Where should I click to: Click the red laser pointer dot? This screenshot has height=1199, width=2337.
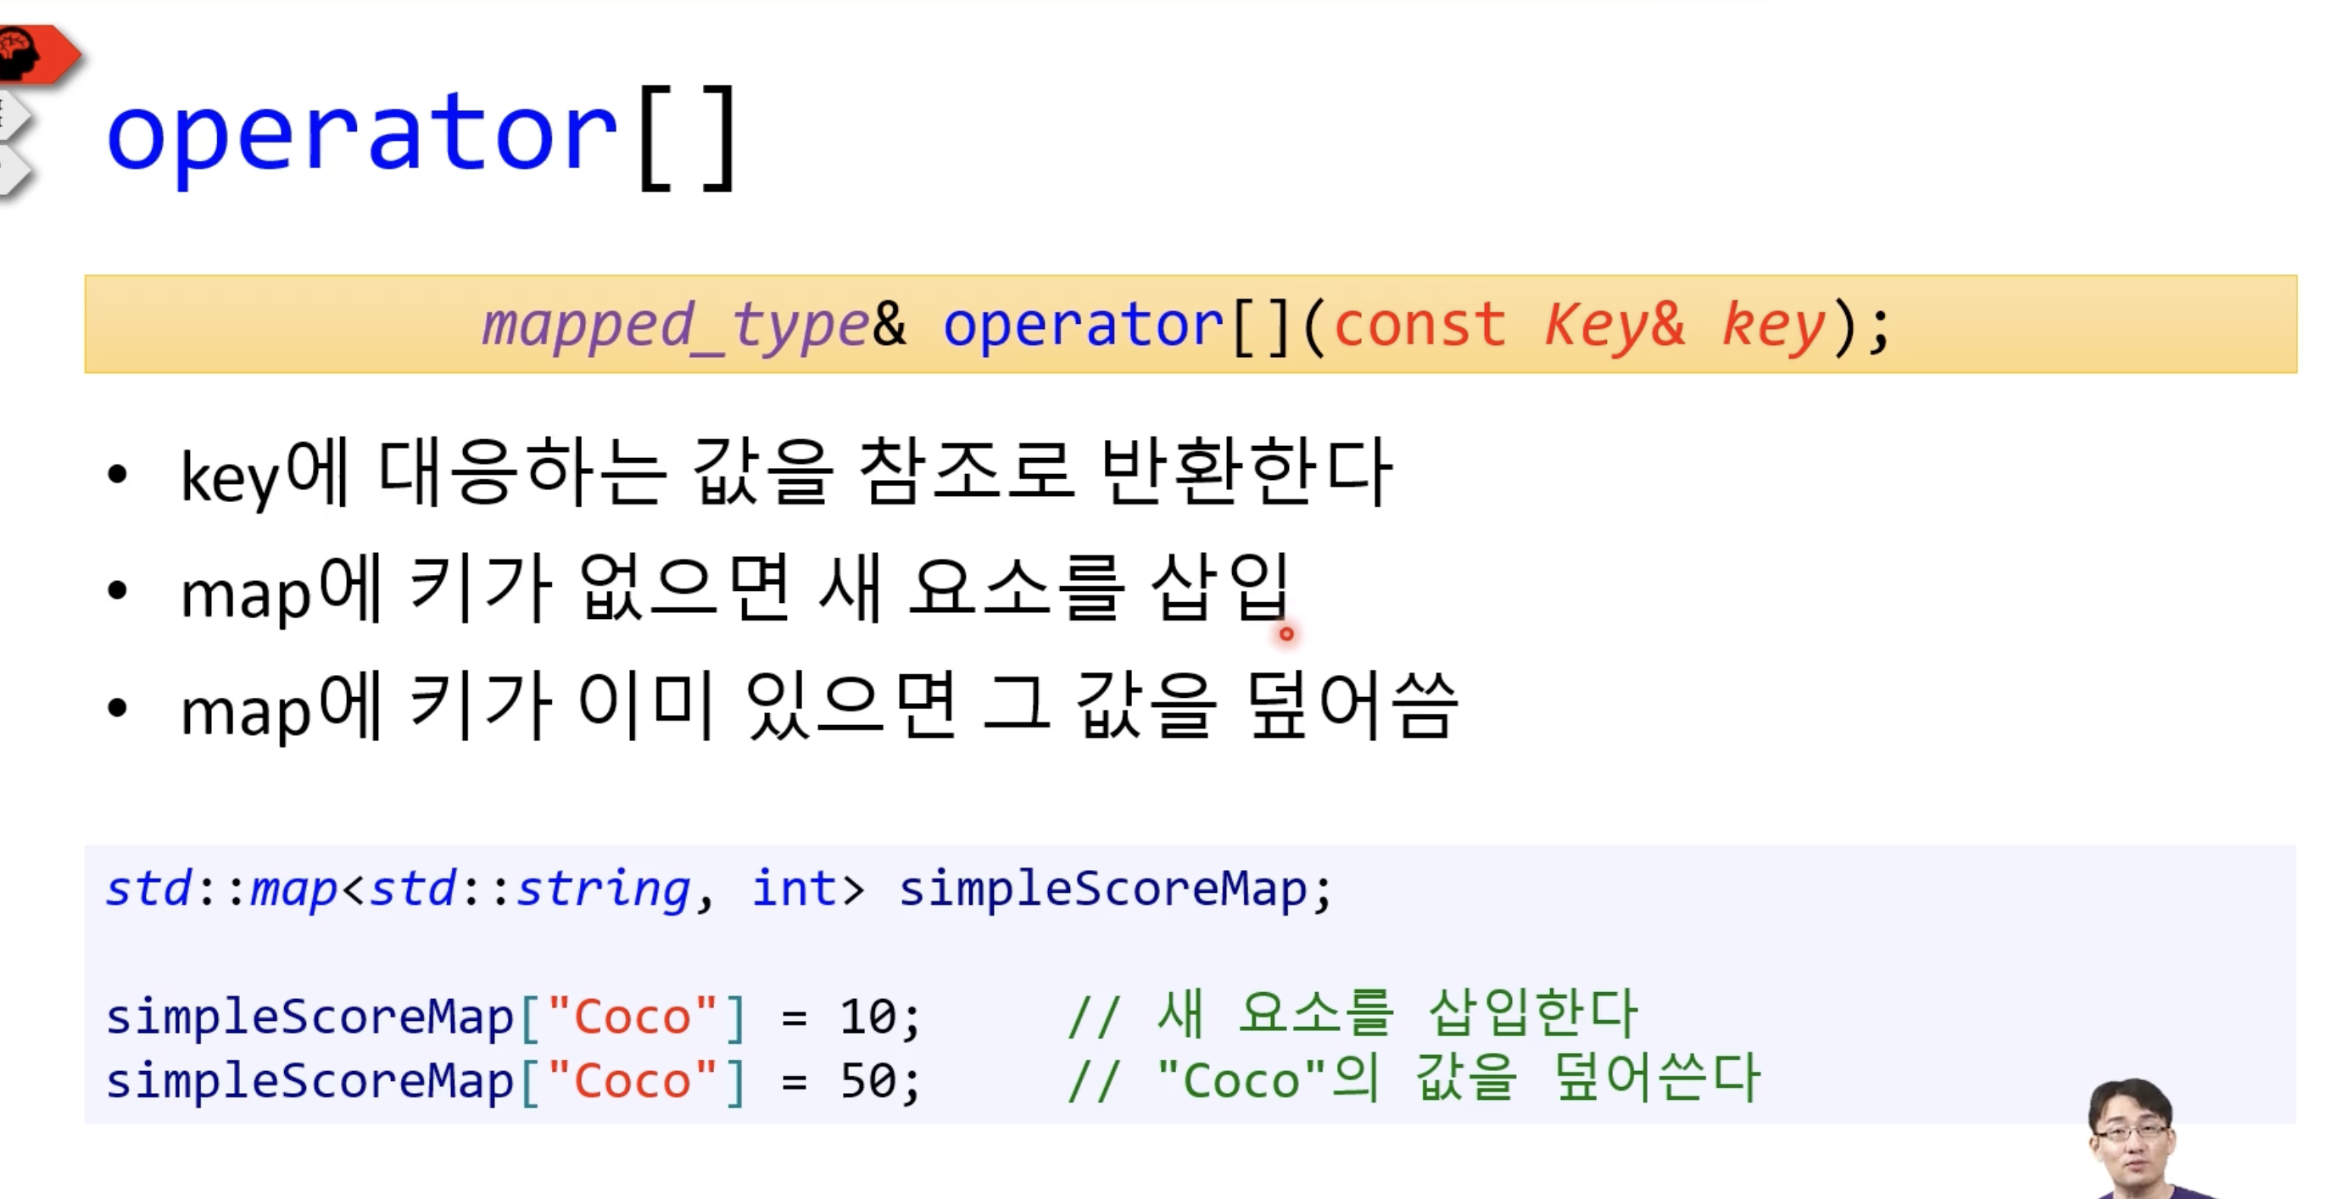pos(1286,633)
